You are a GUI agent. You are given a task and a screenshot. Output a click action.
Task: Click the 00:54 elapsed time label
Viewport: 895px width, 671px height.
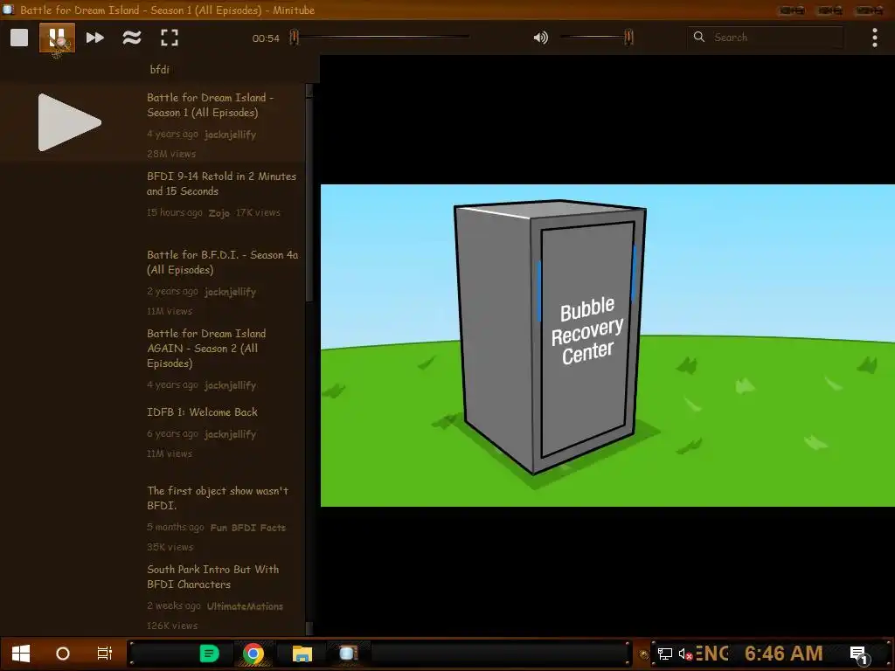pyautogui.click(x=266, y=38)
